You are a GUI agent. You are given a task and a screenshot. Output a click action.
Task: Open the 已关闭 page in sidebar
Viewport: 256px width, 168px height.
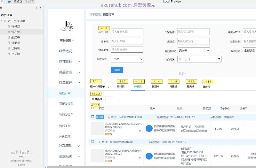click(16, 54)
